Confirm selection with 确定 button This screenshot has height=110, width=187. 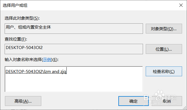133,101
